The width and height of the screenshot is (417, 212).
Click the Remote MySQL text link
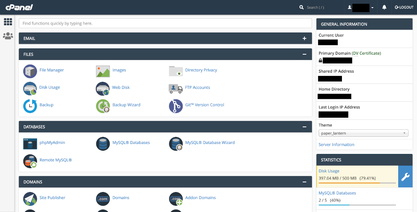pyautogui.click(x=55, y=160)
